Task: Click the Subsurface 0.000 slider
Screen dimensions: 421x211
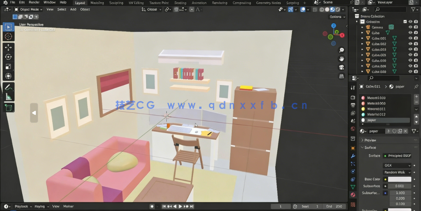Action: point(400,186)
